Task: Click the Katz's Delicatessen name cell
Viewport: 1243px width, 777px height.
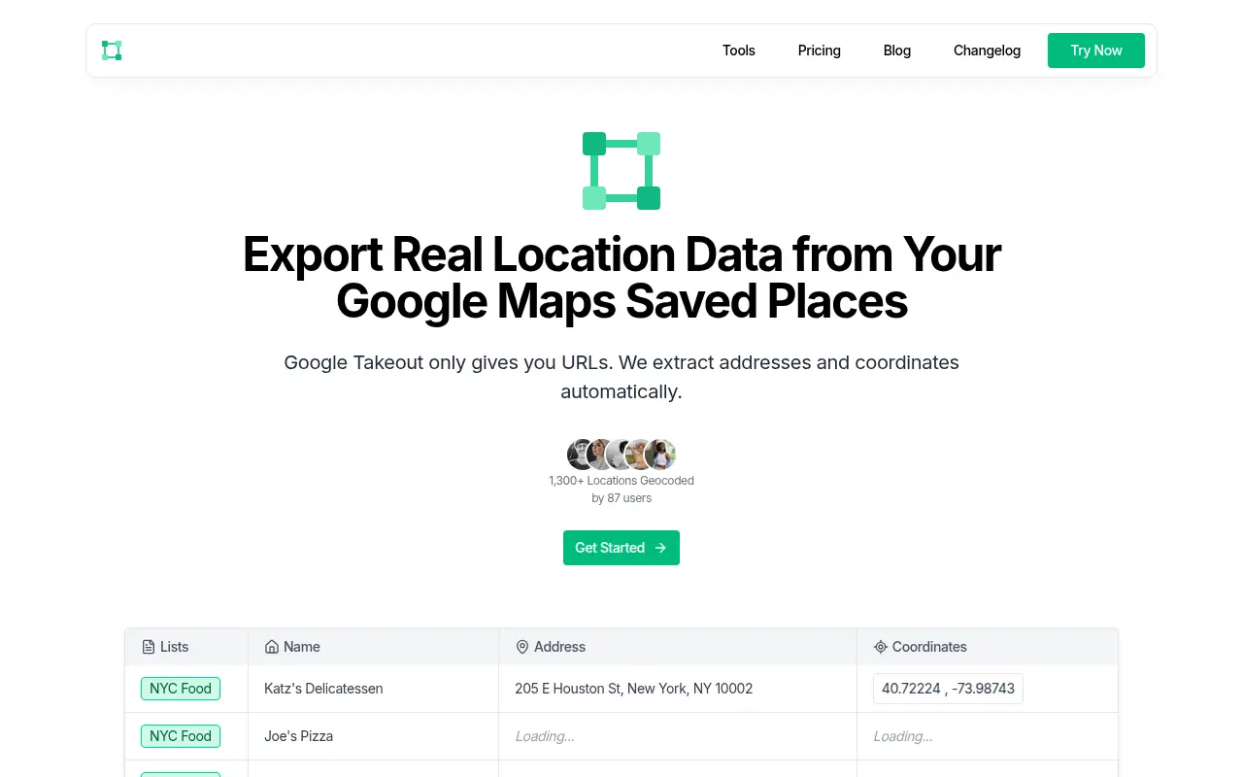Action: click(x=374, y=689)
